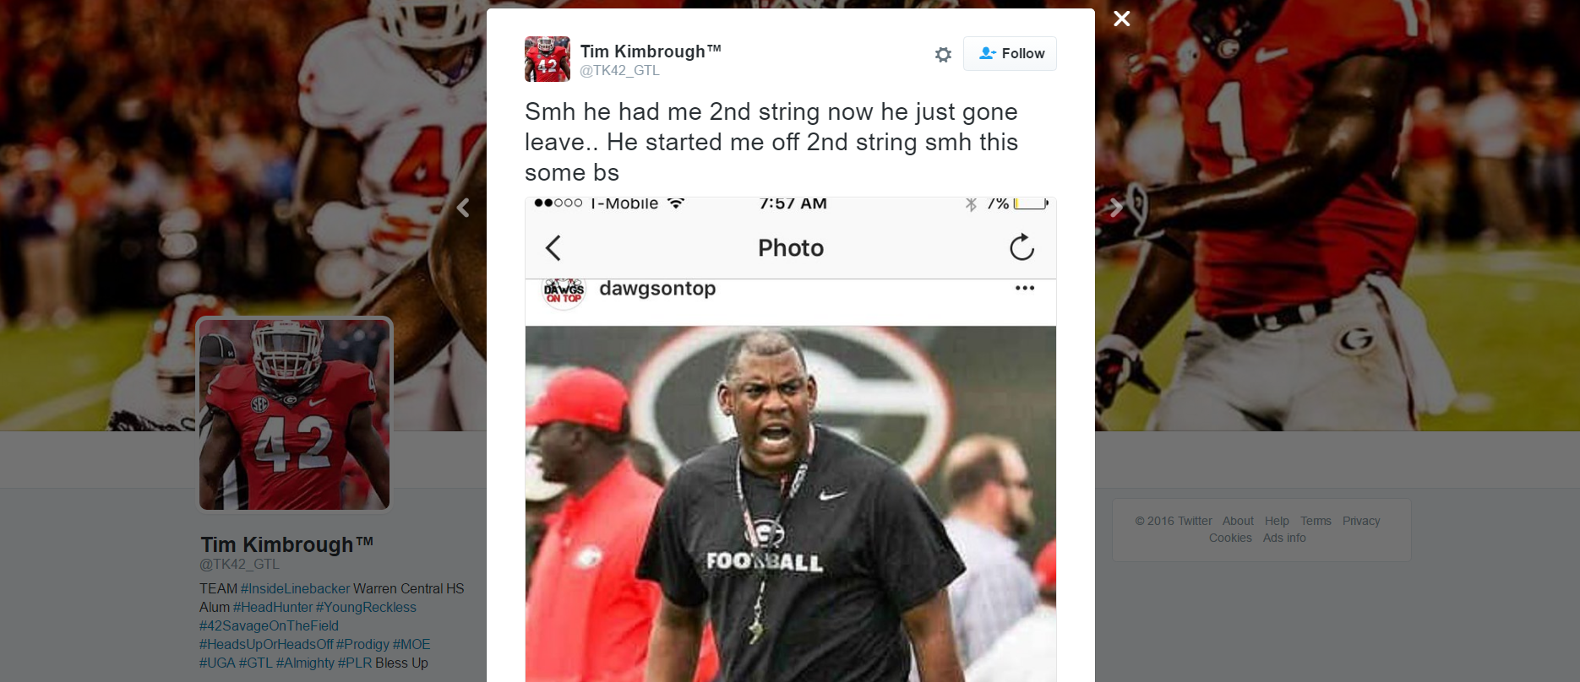This screenshot has width=1580, height=682.
Task: Open the #42SavageOnTheField hashtag
Action: 269,625
